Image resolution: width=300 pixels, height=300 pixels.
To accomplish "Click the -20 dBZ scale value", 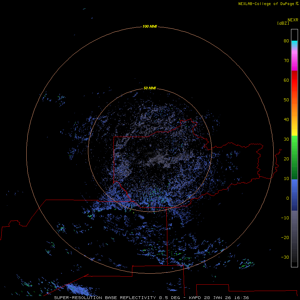I will coord(285,237).
